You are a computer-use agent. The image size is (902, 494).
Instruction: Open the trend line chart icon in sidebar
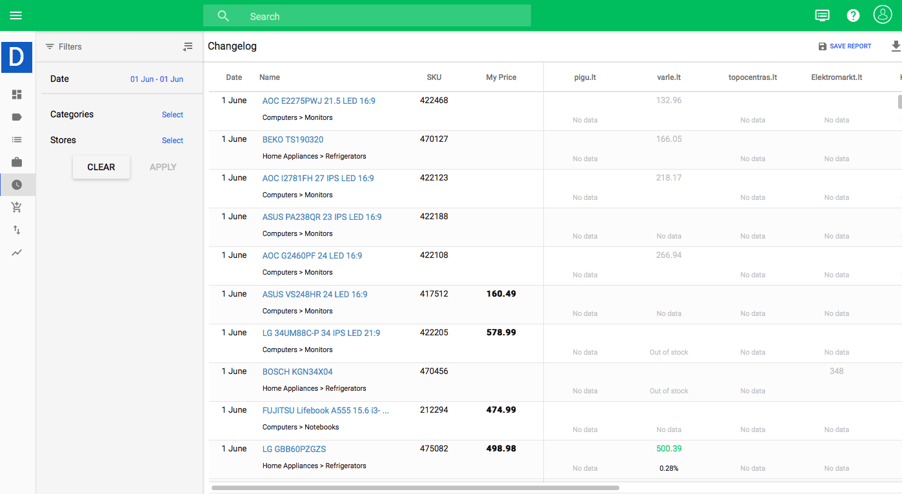[17, 252]
